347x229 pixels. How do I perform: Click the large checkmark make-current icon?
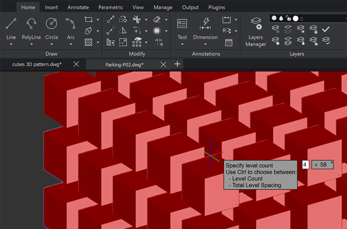pyautogui.click(x=326, y=29)
